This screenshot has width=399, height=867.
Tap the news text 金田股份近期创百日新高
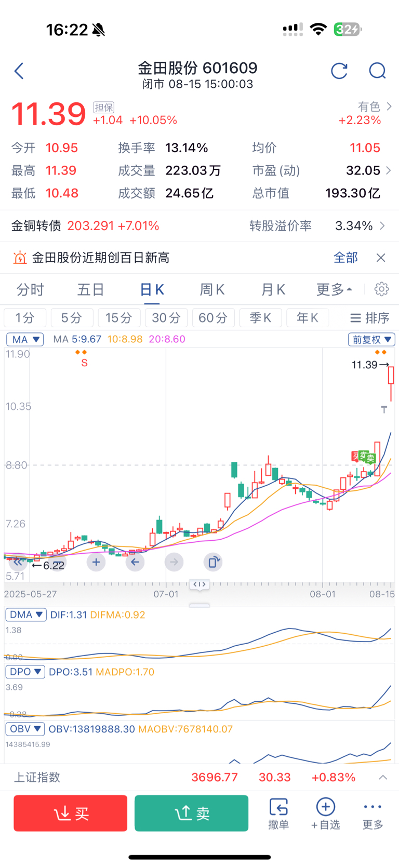point(101,258)
